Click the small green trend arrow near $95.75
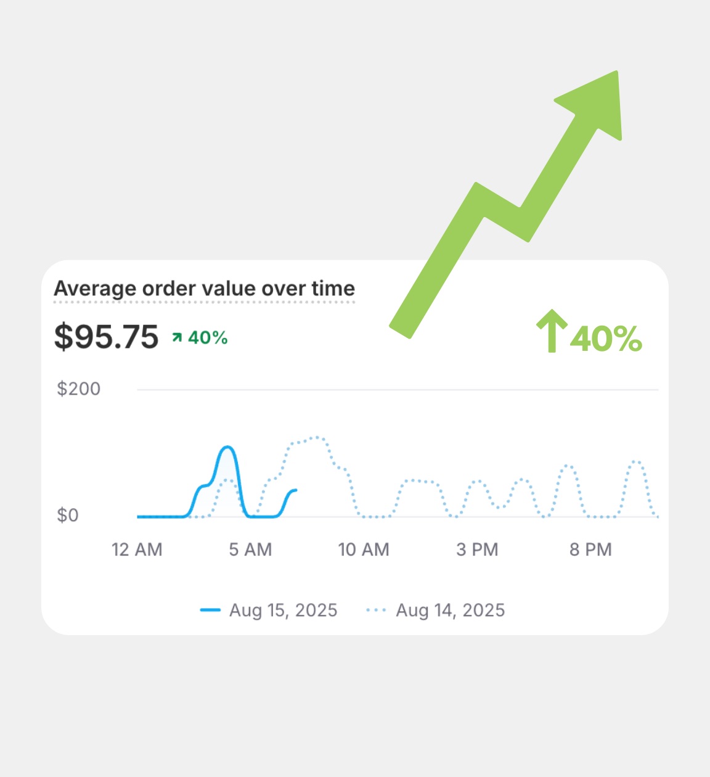The width and height of the screenshot is (710, 777). [177, 337]
